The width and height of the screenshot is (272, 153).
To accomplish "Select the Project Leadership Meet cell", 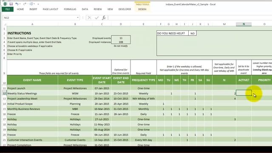I will tap(32, 99).
